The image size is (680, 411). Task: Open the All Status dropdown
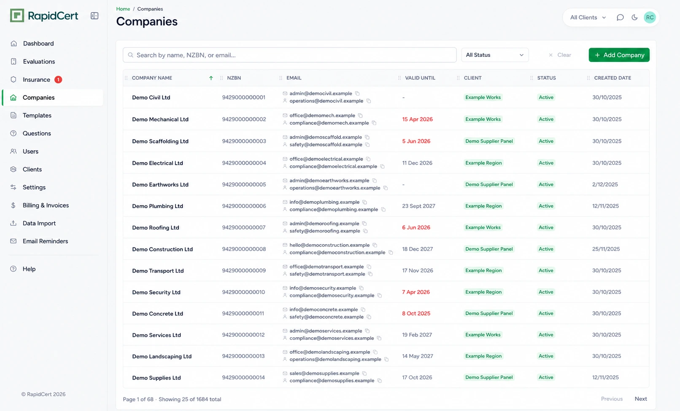494,55
